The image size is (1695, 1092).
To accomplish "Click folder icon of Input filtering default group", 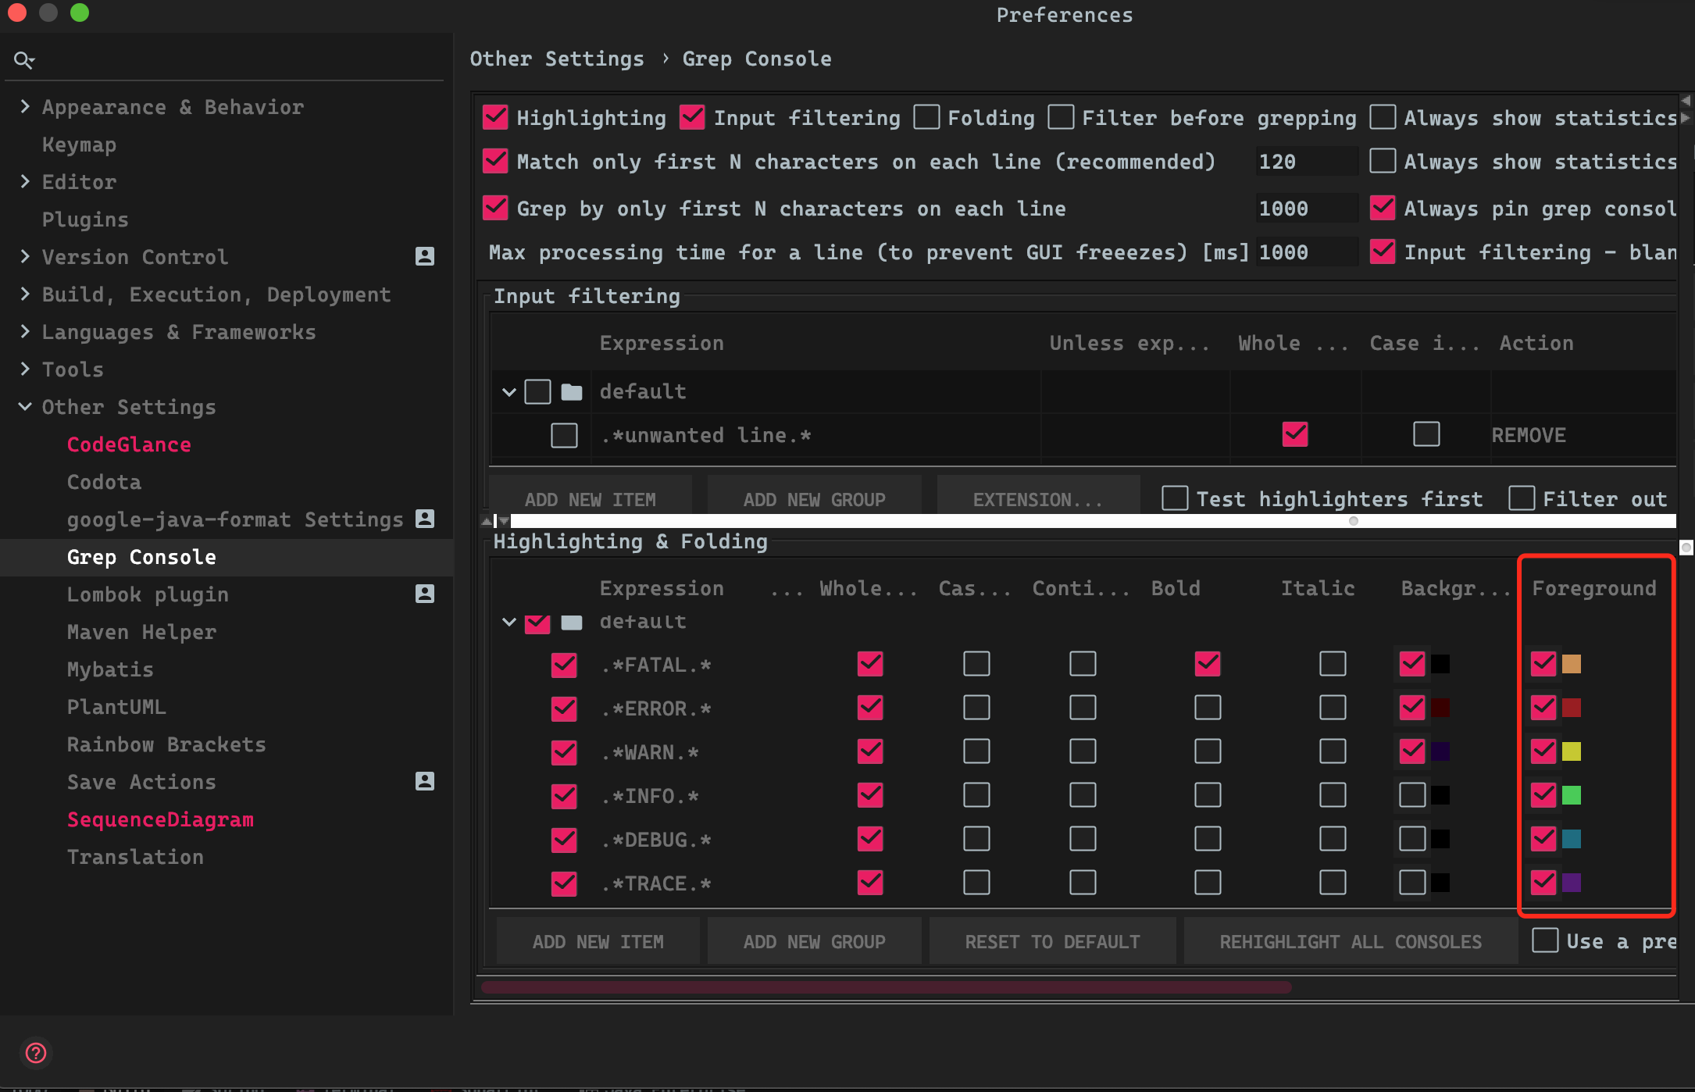I will click(x=572, y=391).
